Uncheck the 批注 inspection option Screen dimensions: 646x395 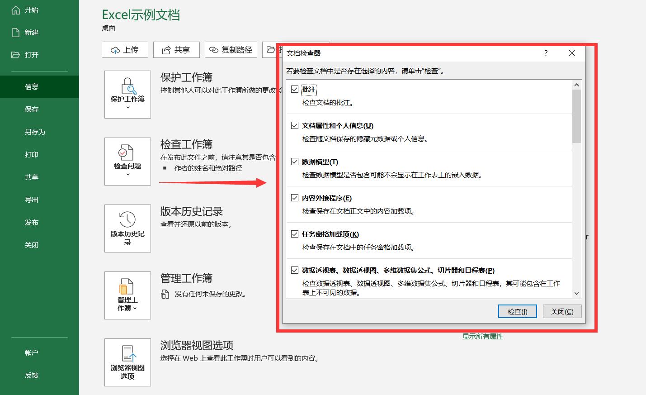294,89
